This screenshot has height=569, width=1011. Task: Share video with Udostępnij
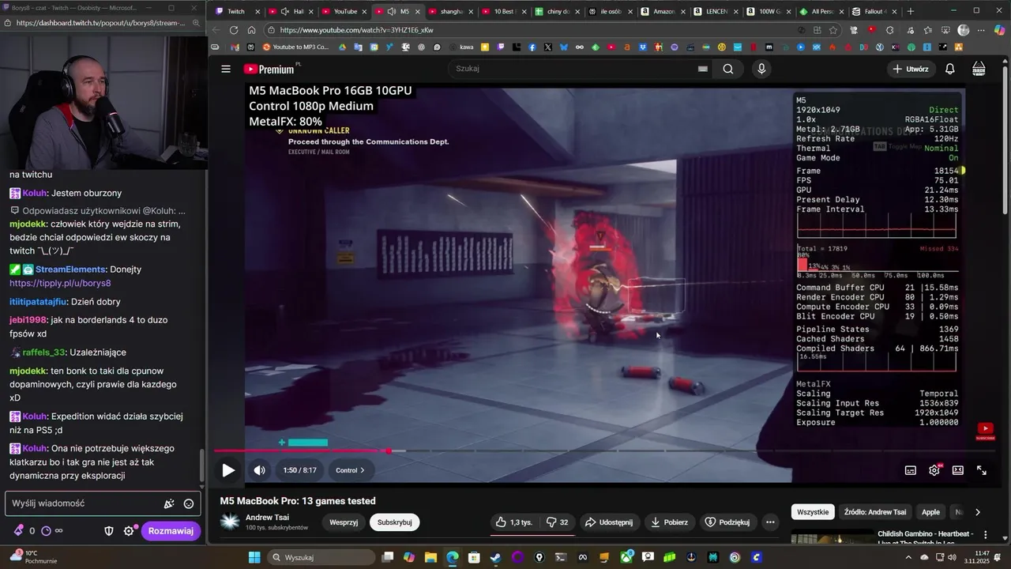(608, 522)
